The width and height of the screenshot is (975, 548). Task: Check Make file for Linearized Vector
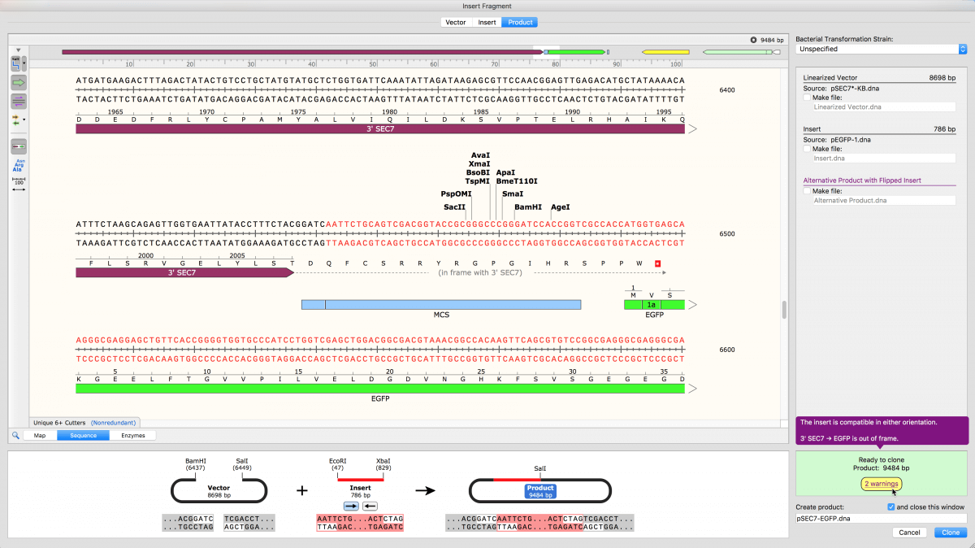(x=807, y=97)
